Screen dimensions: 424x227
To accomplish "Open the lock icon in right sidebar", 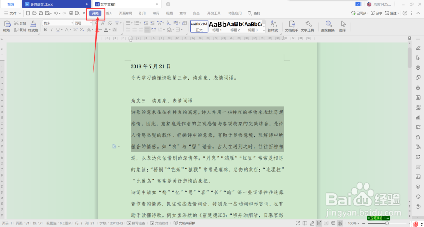I will pyautogui.click(x=418, y=137).
